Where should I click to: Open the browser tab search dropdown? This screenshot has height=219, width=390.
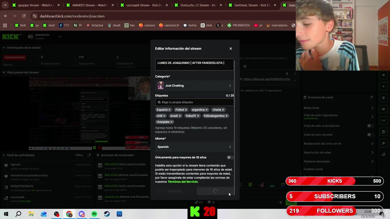[5, 5]
